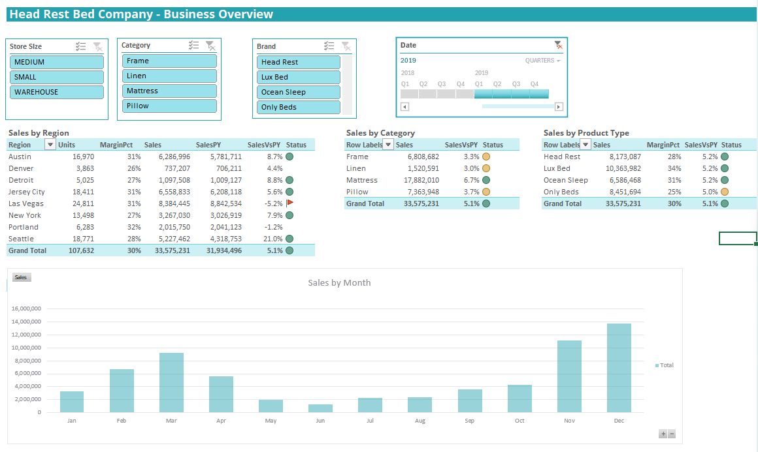
Task: Toggle the Head Rest brand filter
Action: coord(298,62)
